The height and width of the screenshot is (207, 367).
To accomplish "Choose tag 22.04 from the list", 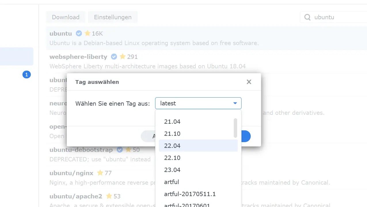I will point(198,146).
